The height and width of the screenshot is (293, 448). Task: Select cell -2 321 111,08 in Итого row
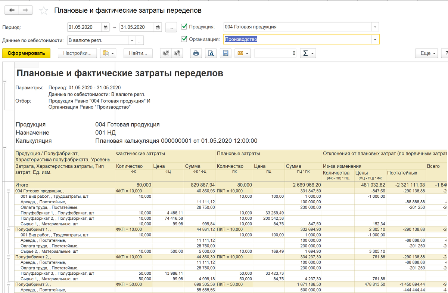407,185
